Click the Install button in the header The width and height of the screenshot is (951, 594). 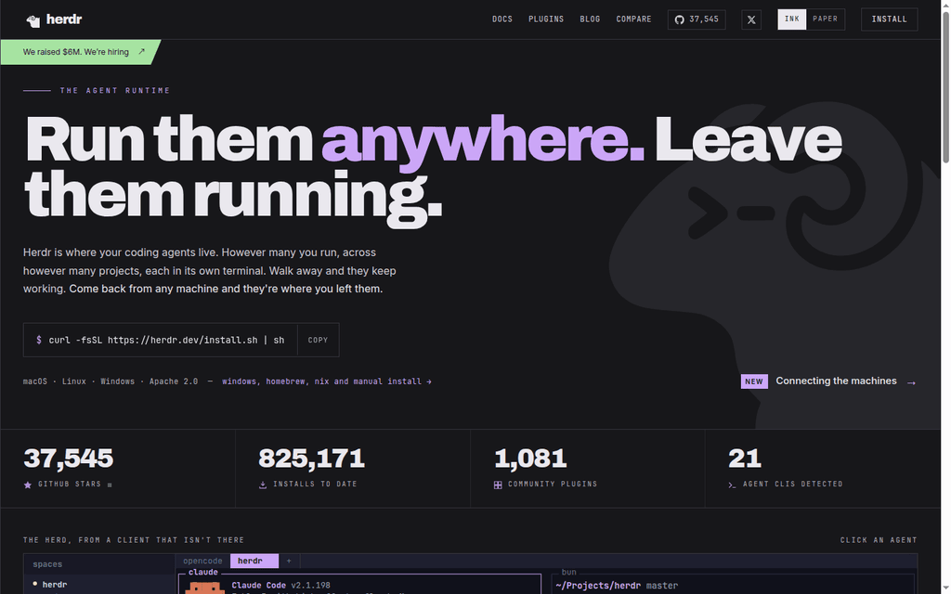coord(889,19)
